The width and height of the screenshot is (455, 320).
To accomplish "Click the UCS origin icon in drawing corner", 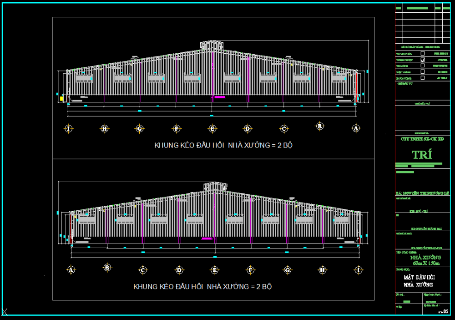I will tap(5, 311).
